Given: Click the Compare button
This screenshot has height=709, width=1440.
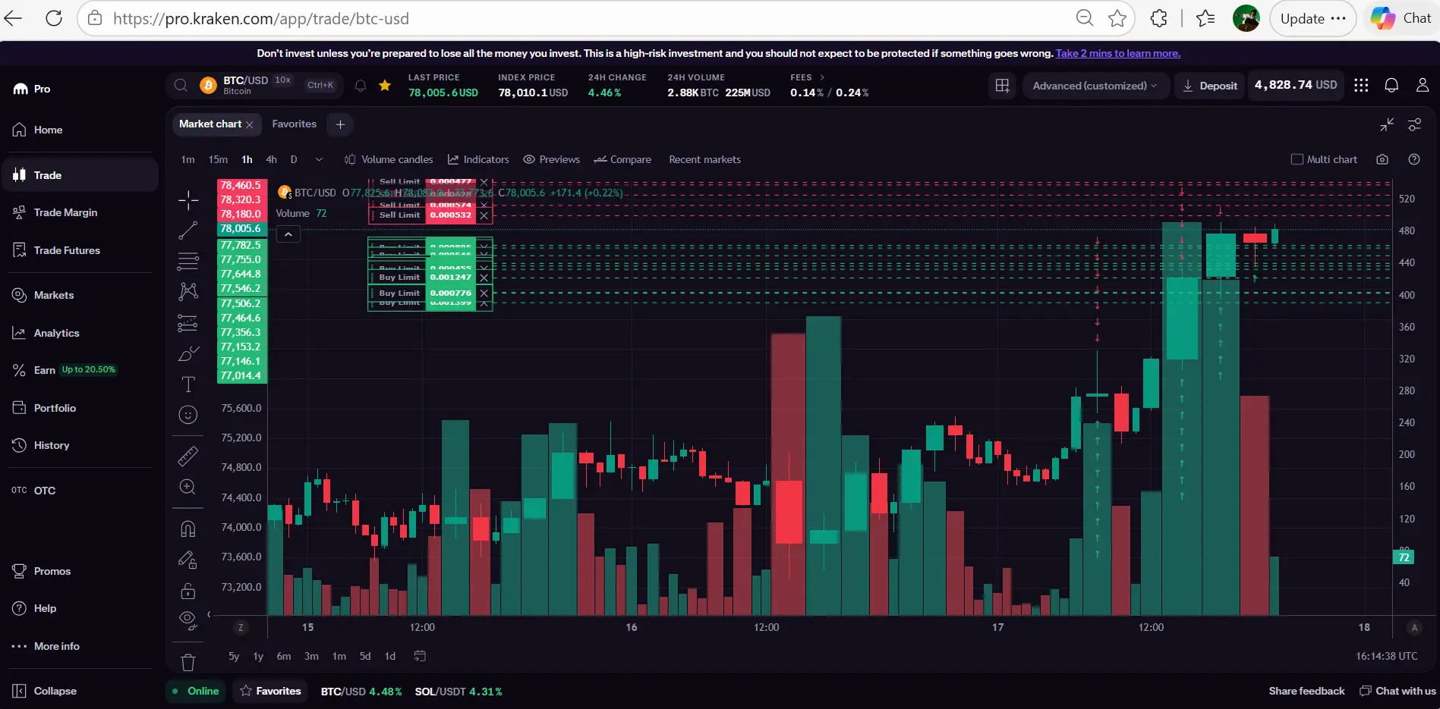Looking at the screenshot, I should (x=622, y=159).
